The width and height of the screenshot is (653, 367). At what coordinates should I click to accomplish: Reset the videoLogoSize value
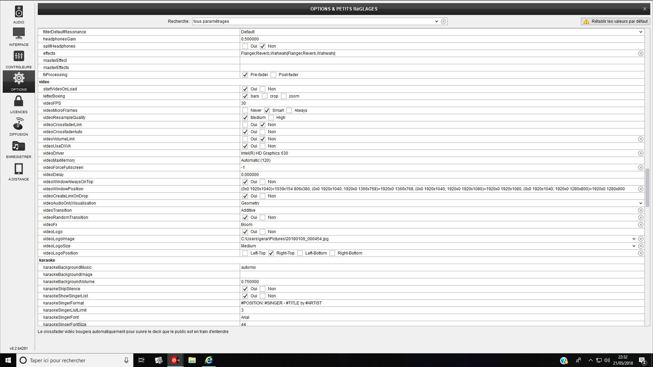641,246
